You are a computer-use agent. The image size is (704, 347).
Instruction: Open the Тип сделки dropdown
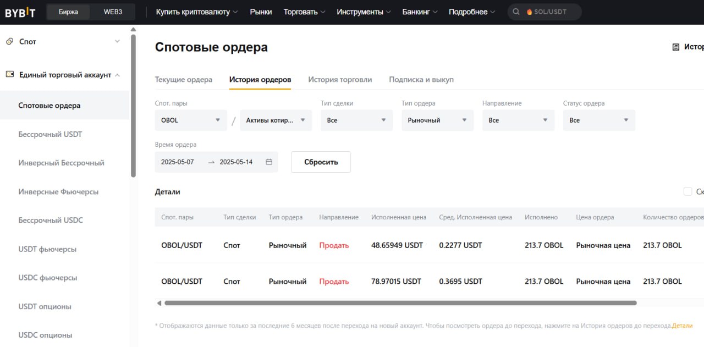[357, 120]
